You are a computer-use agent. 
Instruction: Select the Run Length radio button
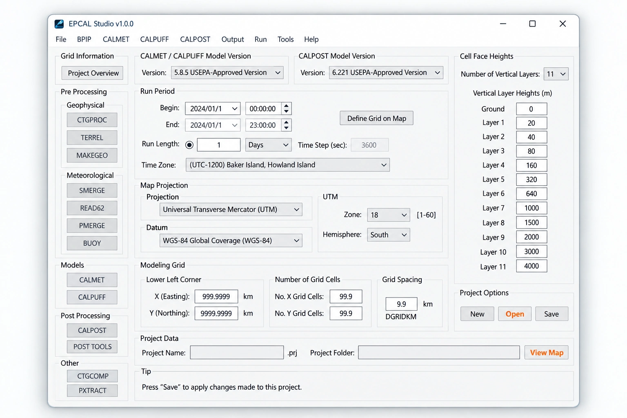click(x=189, y=145)
